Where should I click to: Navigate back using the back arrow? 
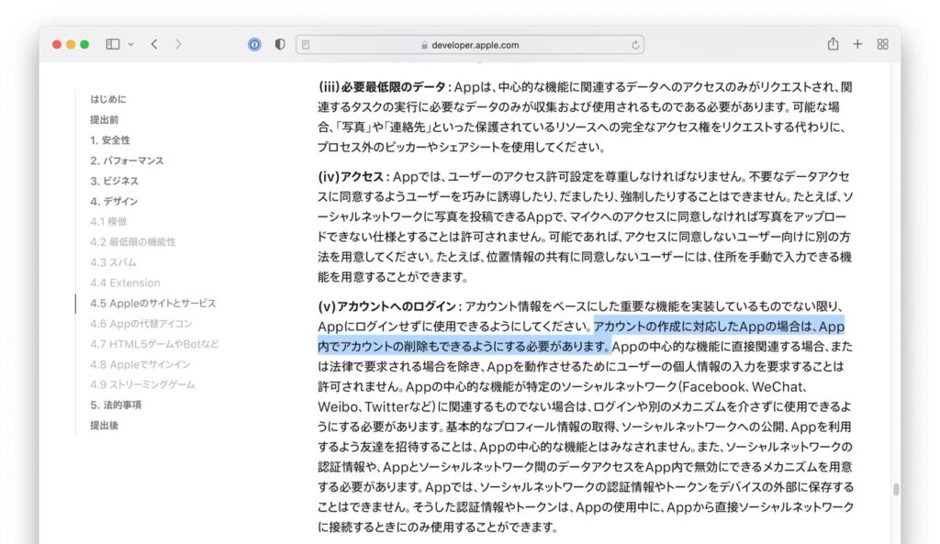pos(153,43)
